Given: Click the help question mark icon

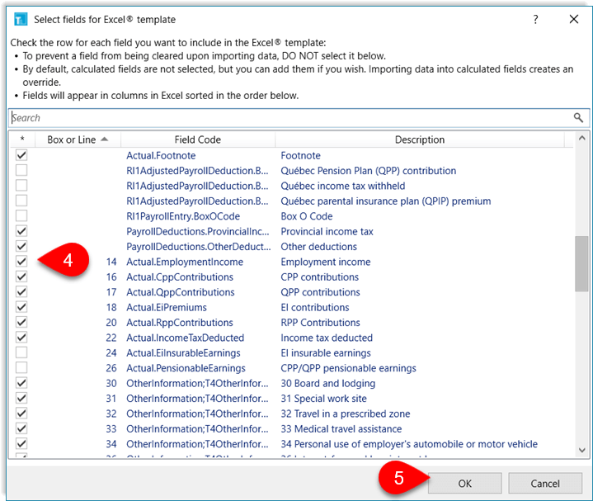Looking at the screenshot, I should tap(535, 19).
